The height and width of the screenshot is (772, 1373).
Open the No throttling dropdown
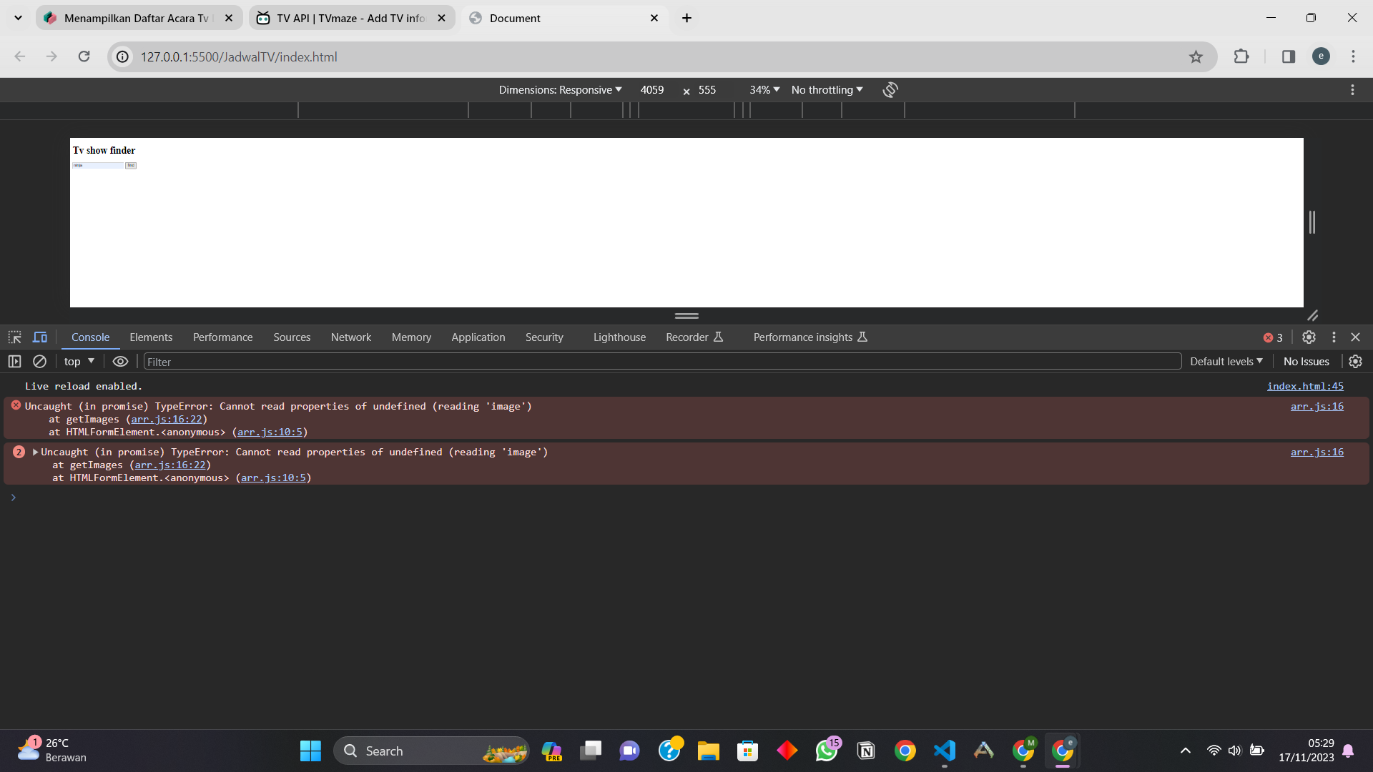coord(826,89)
